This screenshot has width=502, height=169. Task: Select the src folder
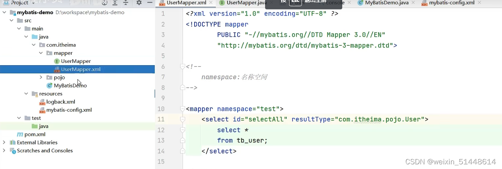[x=28, y=20]
